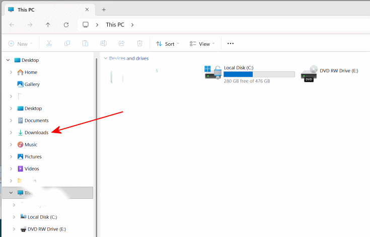
Task: Click the Cut scissors icon
Action: point(49,44)
